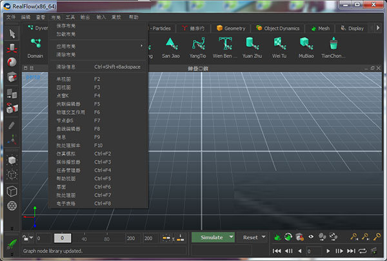Screen dimensions: 387x261
Task: Choose 保存布局 from the open menu
Action: pyautogui.click(x=66, y=26)
